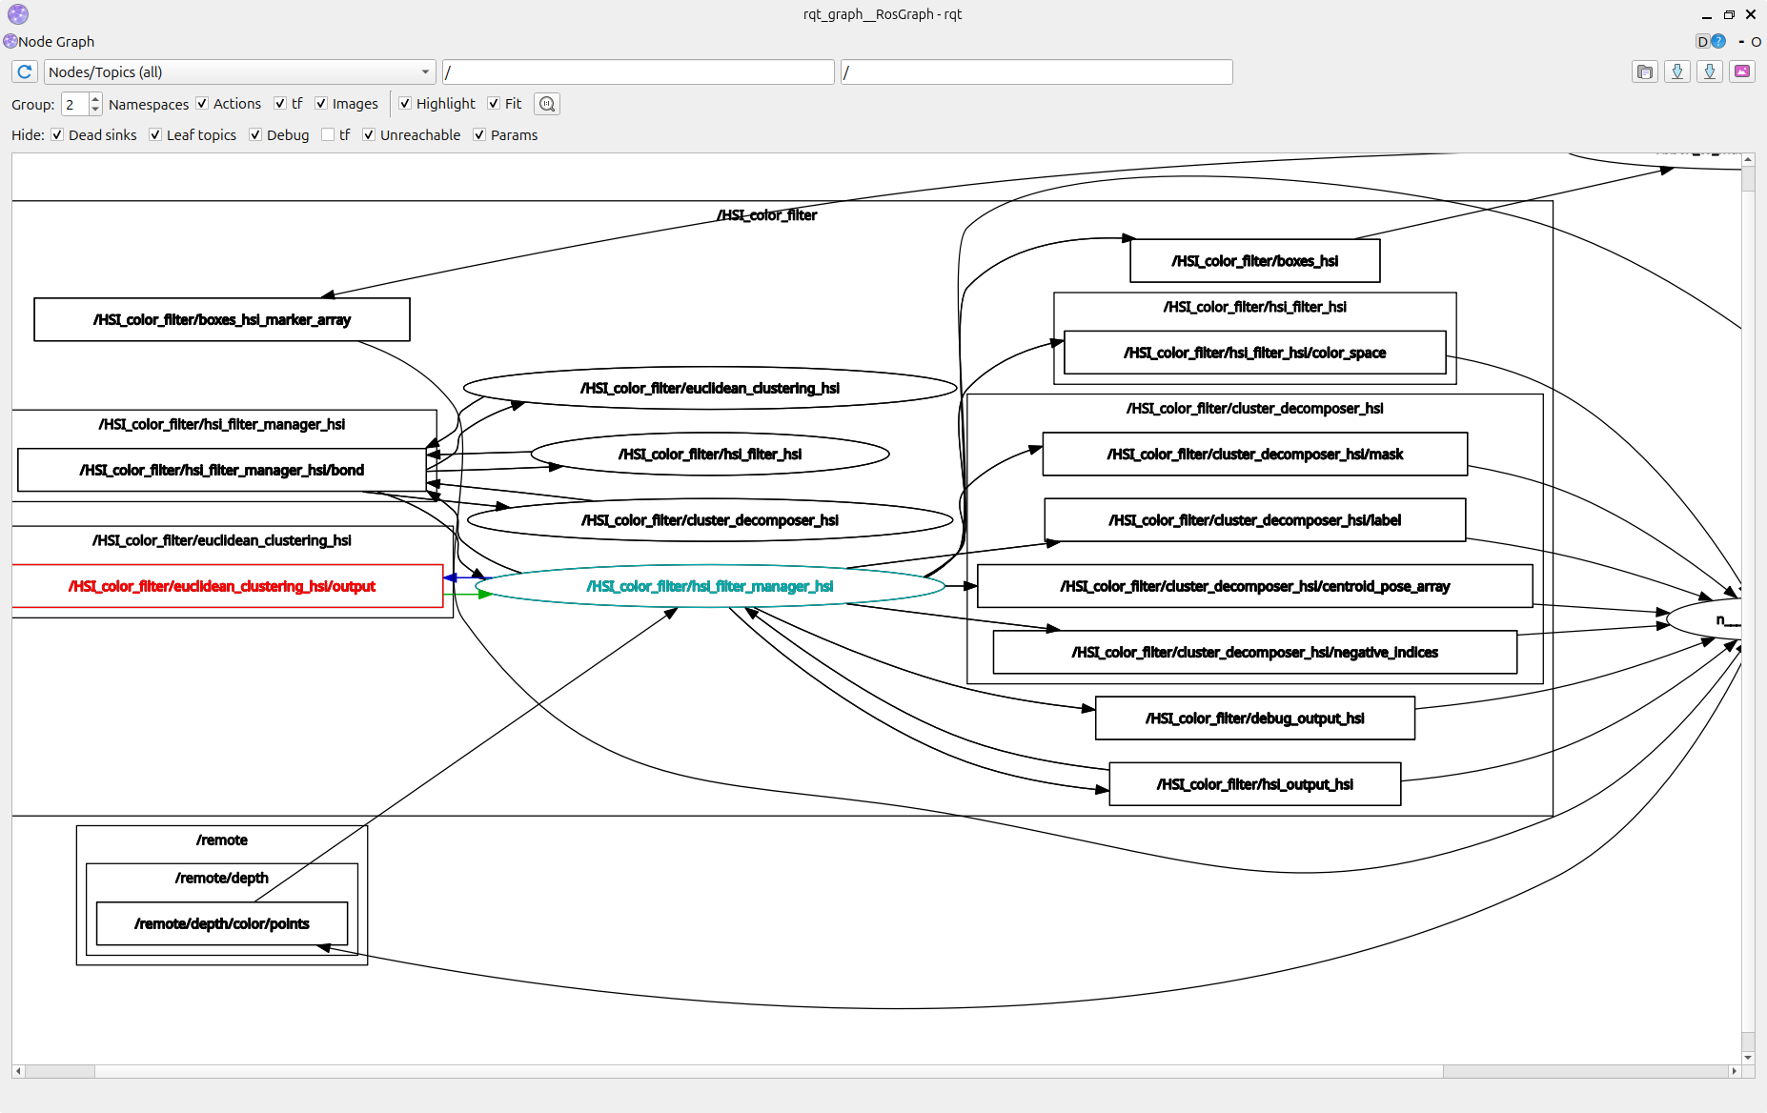Select the hsi_filter_manager_hsi teal ellipse node
This screenshot has width=1767, height=1113.
pyautogui.click(x=709, y=587)
